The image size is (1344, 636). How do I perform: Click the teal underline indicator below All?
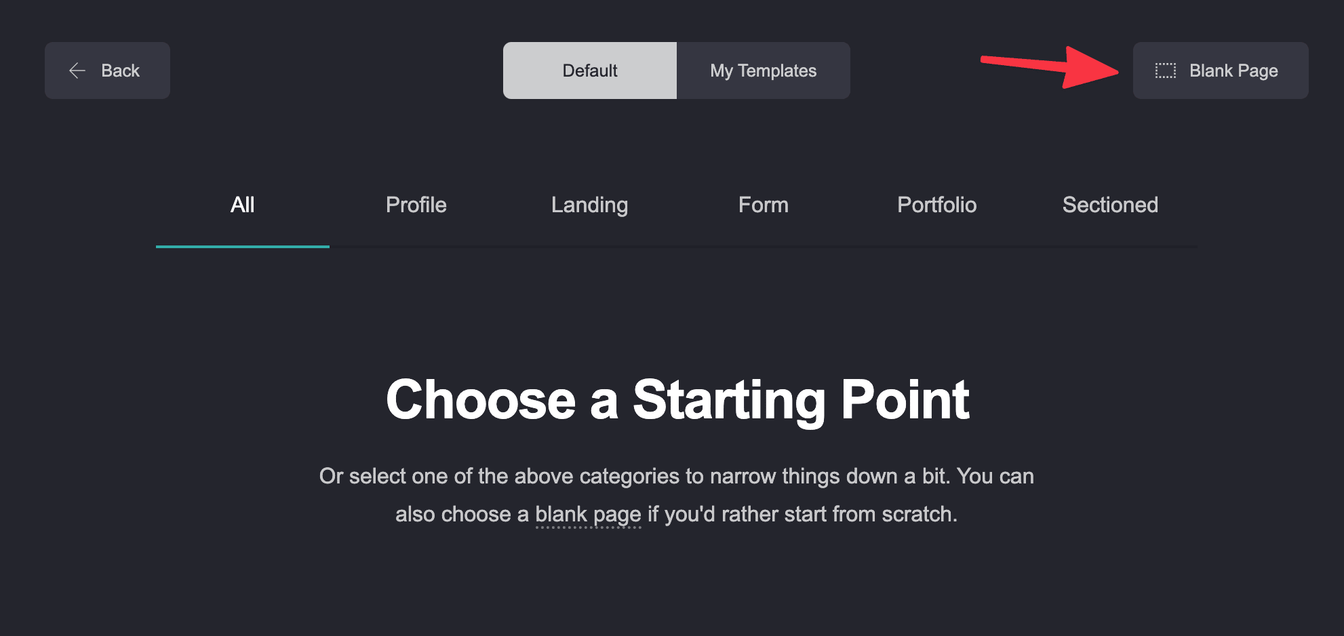tap(242, 247)
